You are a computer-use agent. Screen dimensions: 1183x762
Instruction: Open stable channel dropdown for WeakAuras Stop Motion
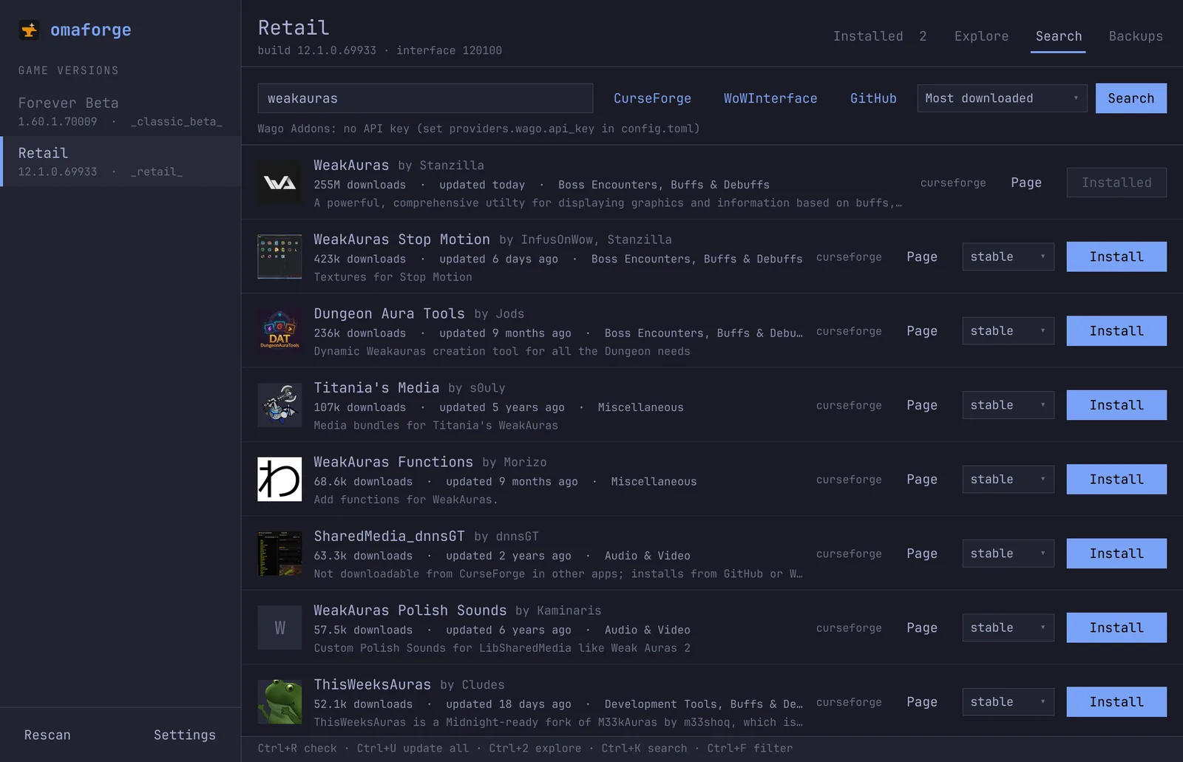(x=1008, y=256)
